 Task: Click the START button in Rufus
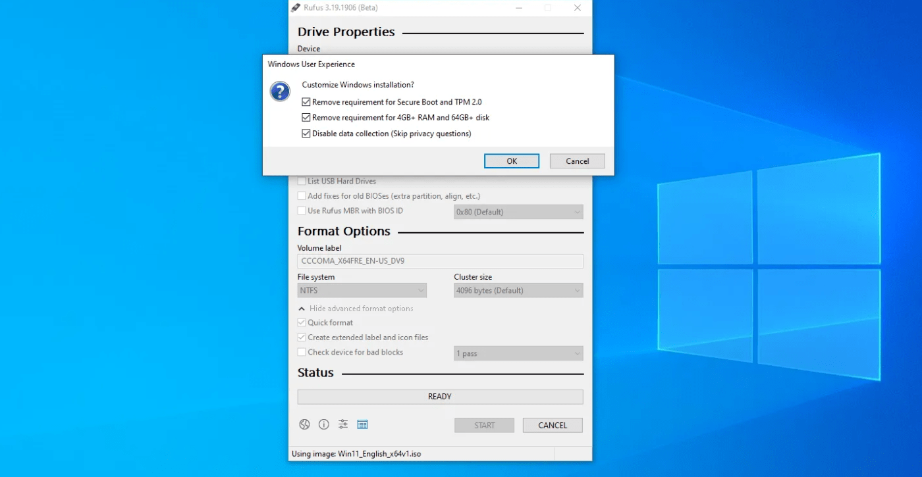[x=484, y=425]
